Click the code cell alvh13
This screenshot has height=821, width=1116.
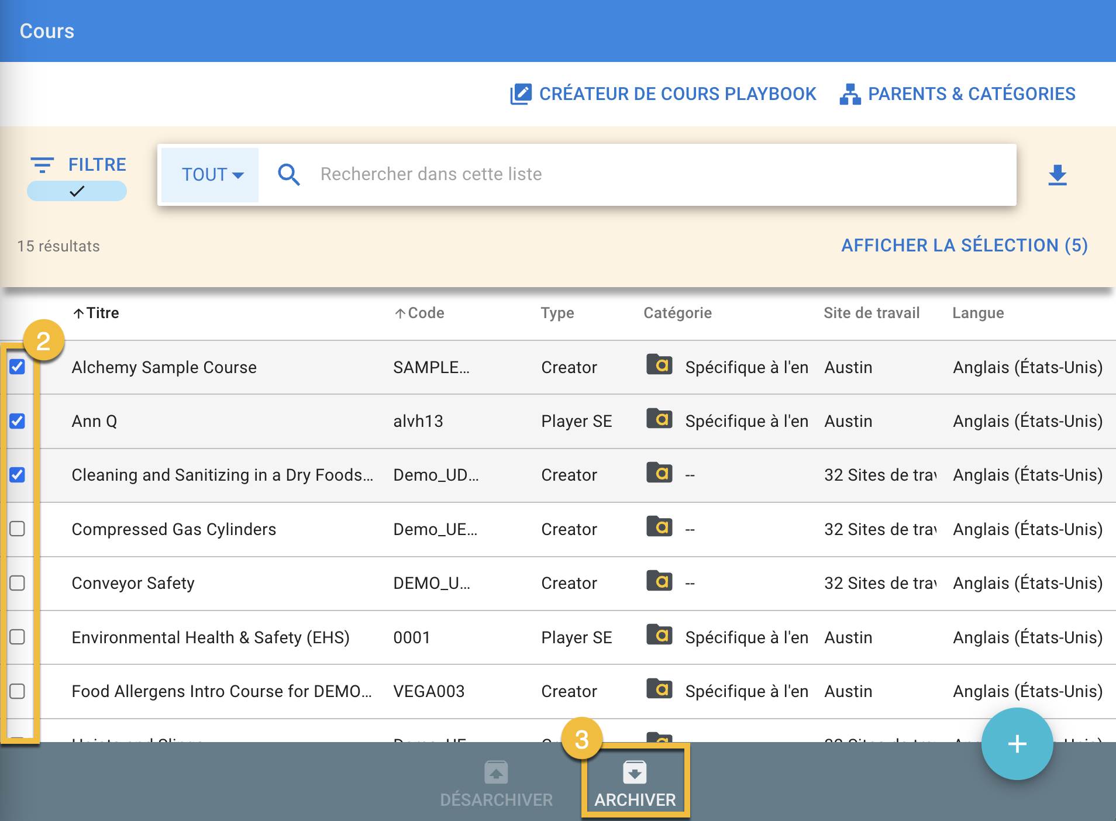point(418,421)
